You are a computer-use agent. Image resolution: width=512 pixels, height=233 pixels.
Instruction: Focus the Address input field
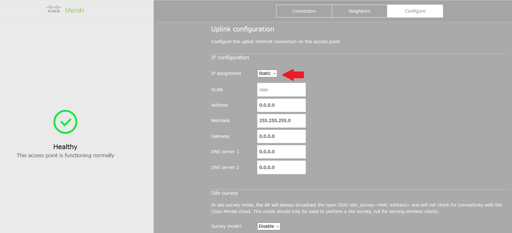(x=281, y=105)
